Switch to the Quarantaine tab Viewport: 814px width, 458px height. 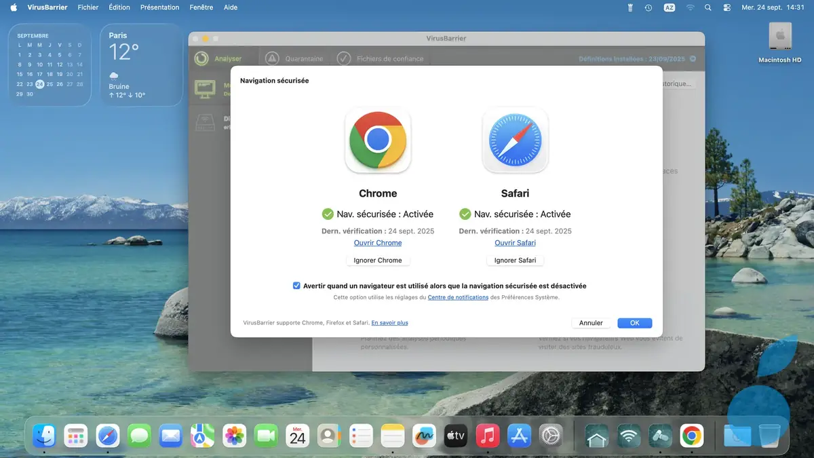305,58
